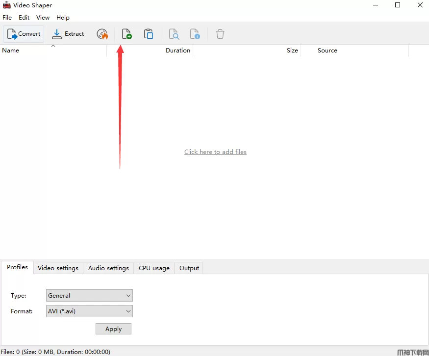Click the add file icon with green plus
This screenshot has height=356, width=429.
click(x=126, y=34)
